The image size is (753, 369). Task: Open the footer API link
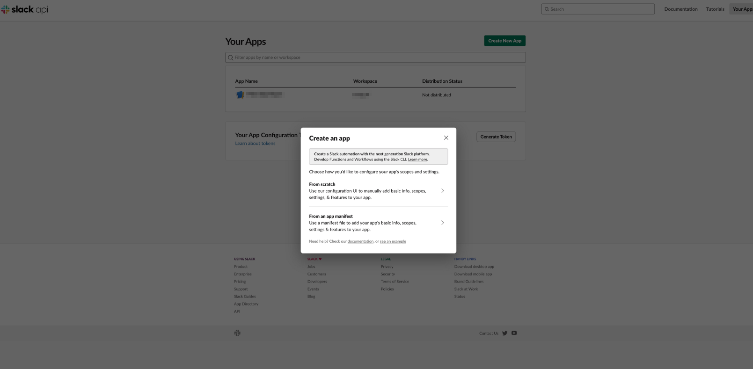[237, 311]
